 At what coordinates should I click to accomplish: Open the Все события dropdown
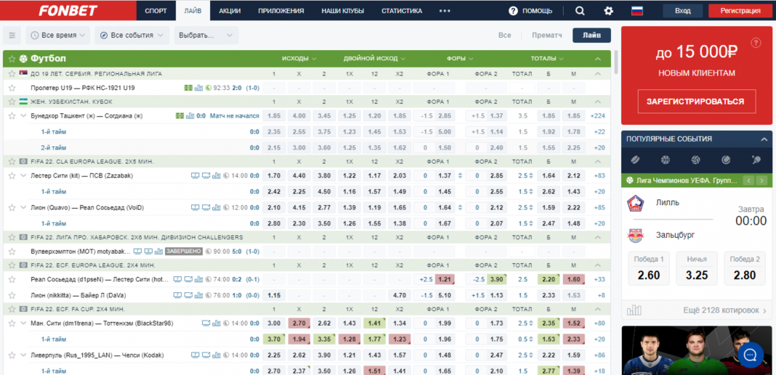pyautogui.click(x=132, y=36)
